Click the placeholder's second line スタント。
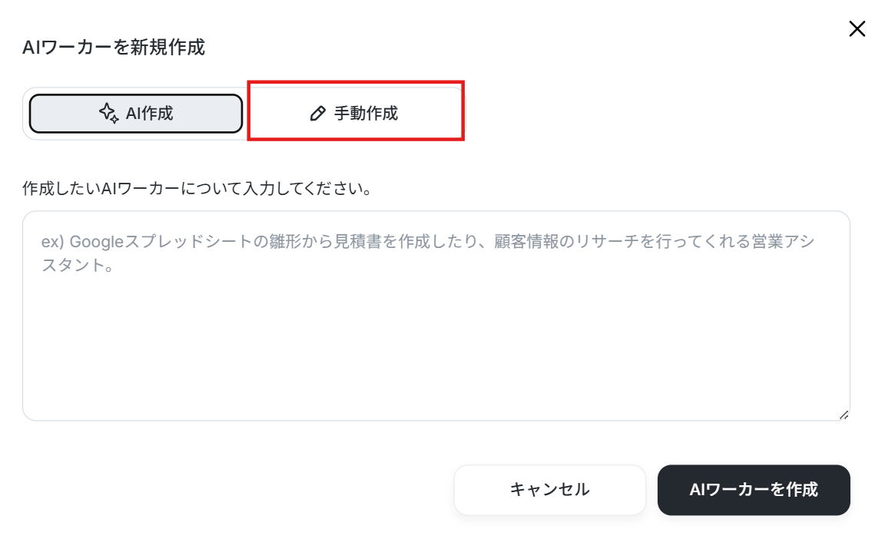The image size is (885, 539). tap(78, 265)
